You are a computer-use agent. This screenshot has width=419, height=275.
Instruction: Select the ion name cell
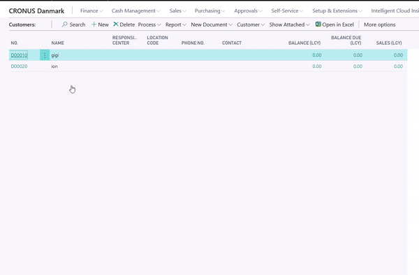(x=54, y=66)
